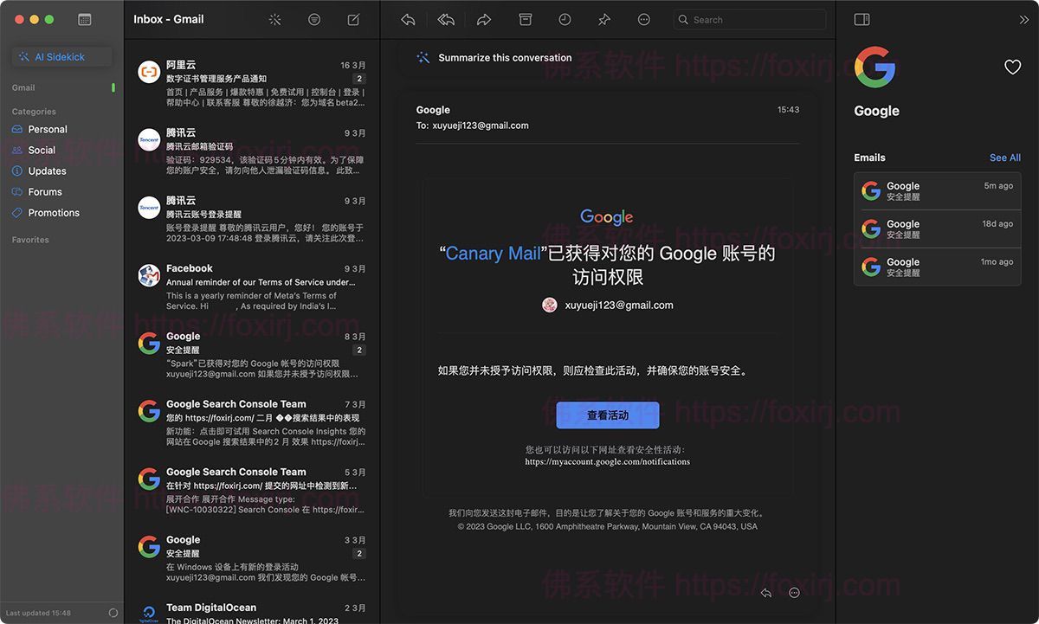Screen dimensions: 1039x624
Task: Select the Social category in sidebar
Action: (41, 150)
